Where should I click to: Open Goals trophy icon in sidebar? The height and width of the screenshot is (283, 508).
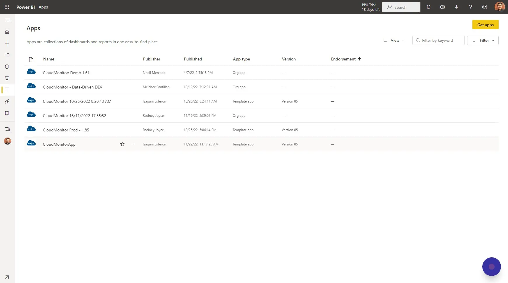pyautogui.click(x=7, y=78)
